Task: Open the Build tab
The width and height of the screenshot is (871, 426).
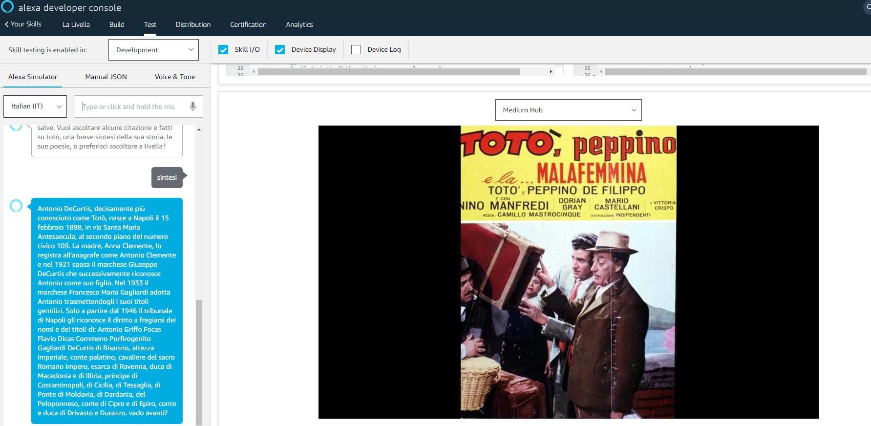Action: (x=117, y=24)
